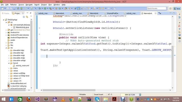Screen dimensions: 182x102
Task: Click the heap status memory bar
Action: (x=130, y=95)
